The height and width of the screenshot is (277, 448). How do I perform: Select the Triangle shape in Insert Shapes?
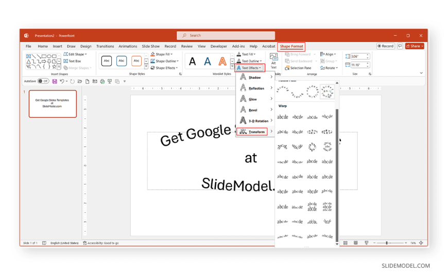tap(28, 62)
